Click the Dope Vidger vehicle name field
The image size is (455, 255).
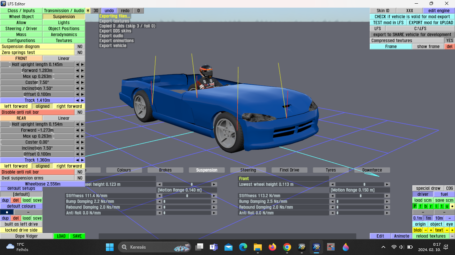click(27, 236)
